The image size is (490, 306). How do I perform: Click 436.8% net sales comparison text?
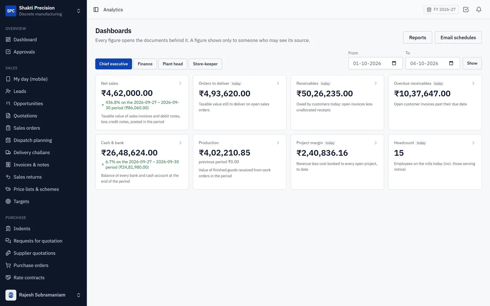click(142, 105)
